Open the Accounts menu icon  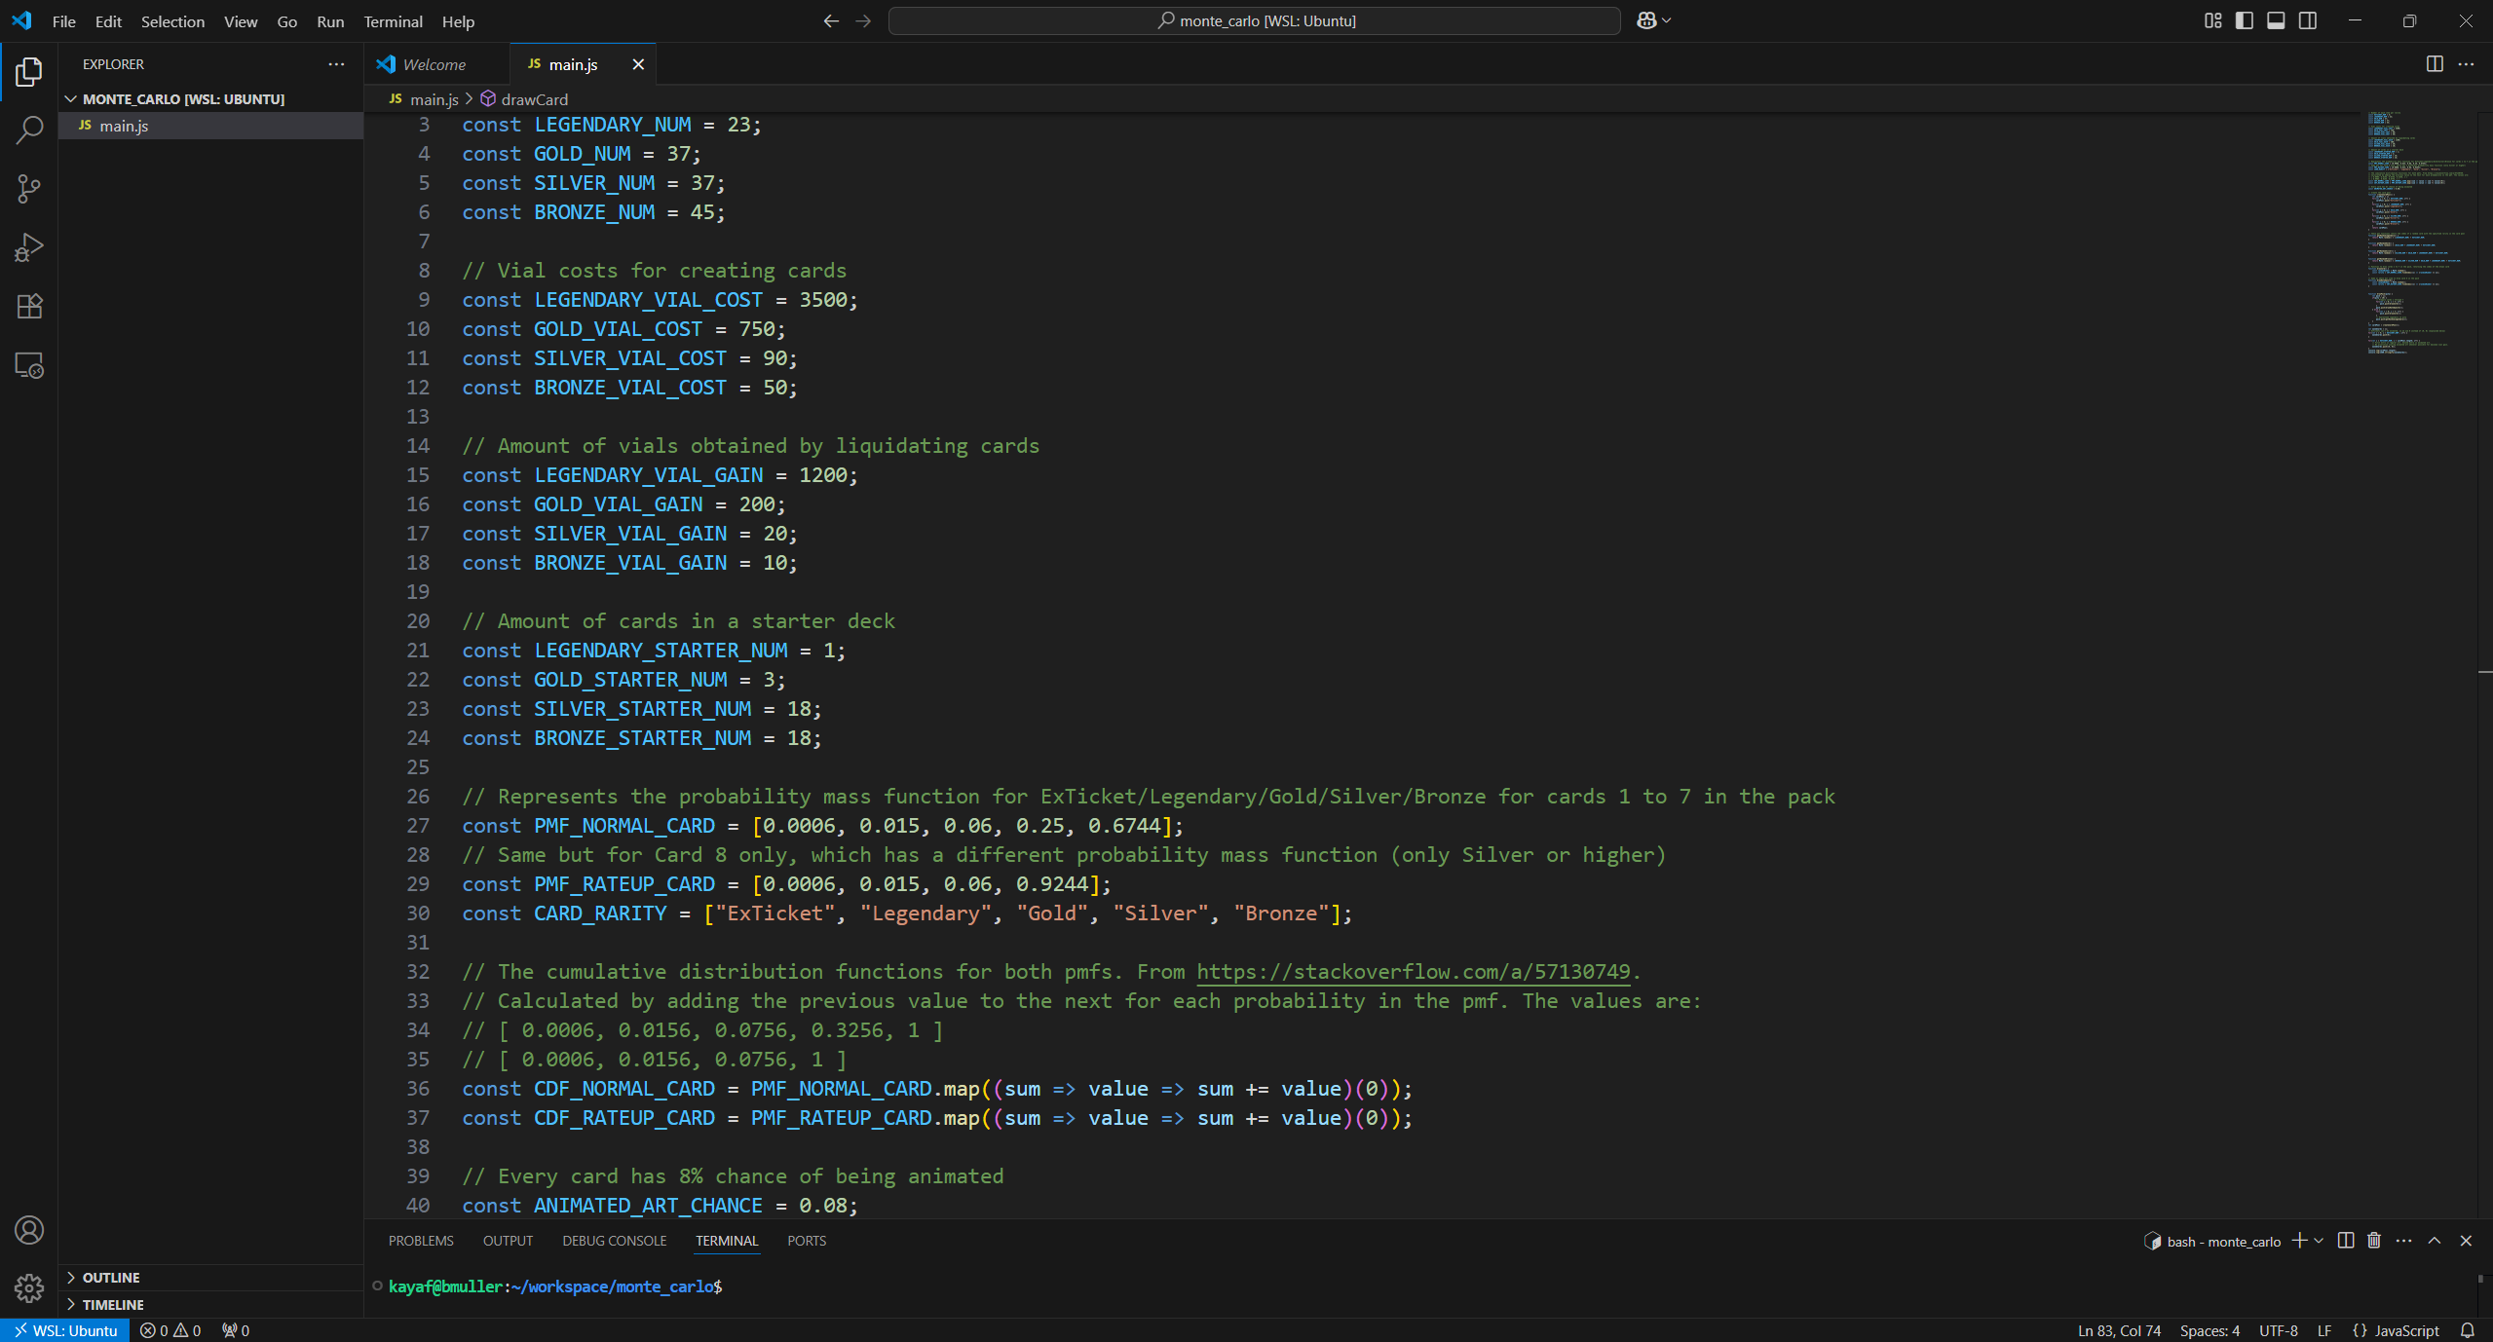(x=29, y=1230)
